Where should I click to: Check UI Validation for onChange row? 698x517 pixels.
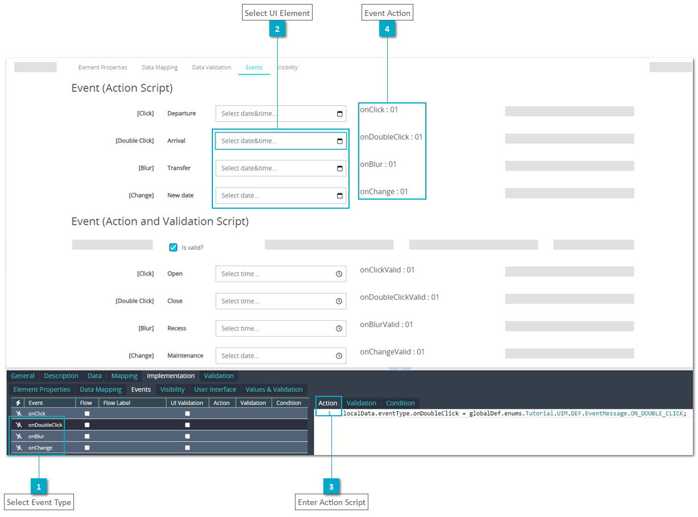[x=187, y=448]
